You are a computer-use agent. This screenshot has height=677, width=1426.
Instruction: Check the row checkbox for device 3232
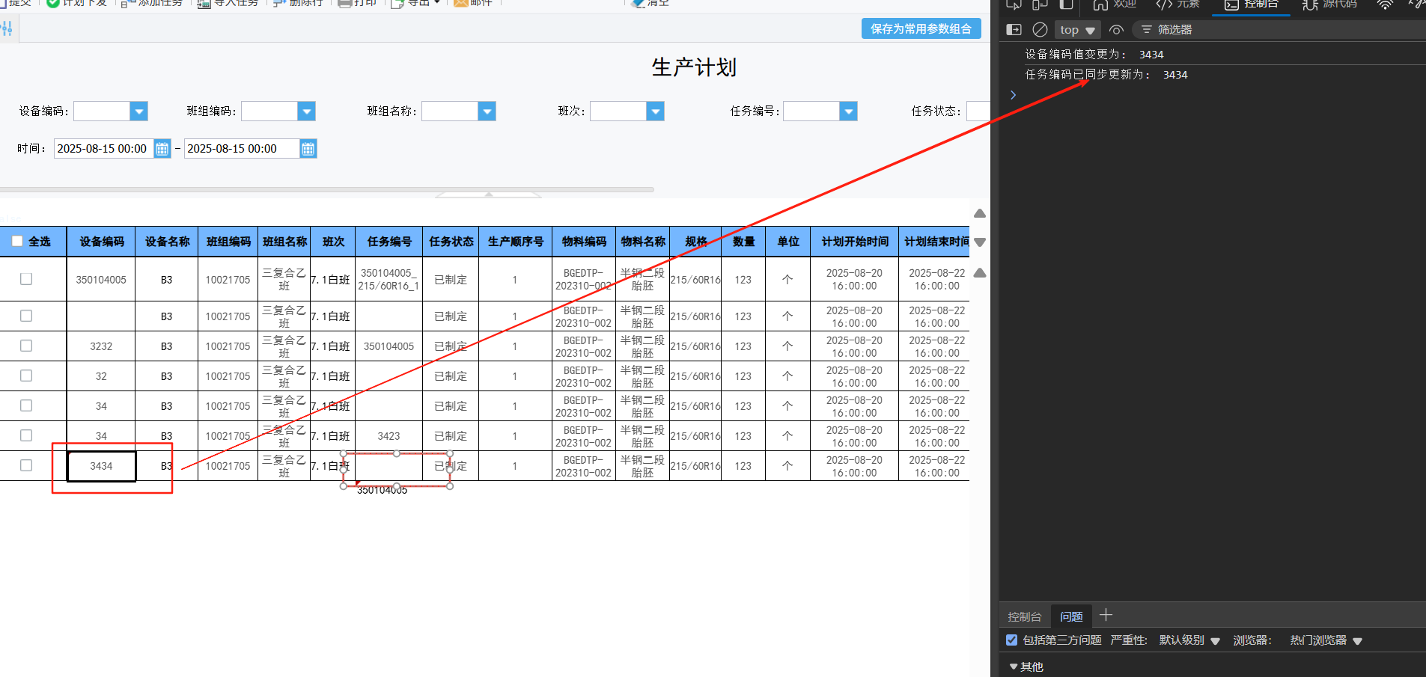point(26,346)
